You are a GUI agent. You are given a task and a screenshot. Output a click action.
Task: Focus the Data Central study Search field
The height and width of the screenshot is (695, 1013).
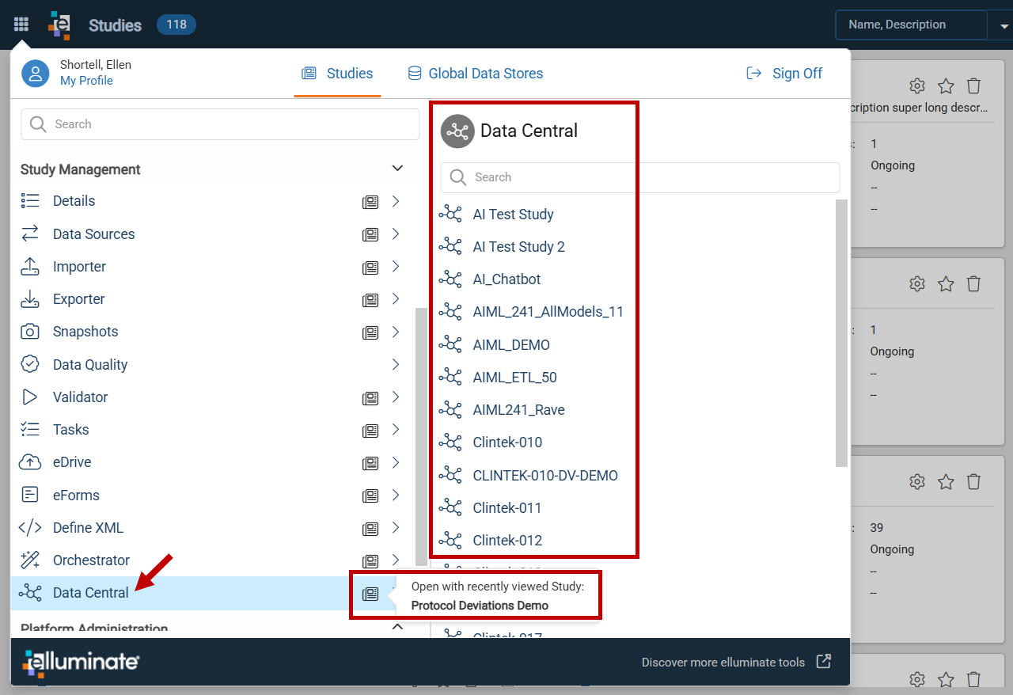(640, 177)
